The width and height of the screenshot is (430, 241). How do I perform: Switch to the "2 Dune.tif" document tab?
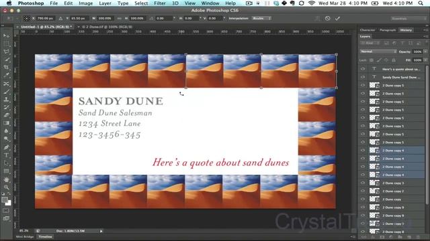point(107,27)
